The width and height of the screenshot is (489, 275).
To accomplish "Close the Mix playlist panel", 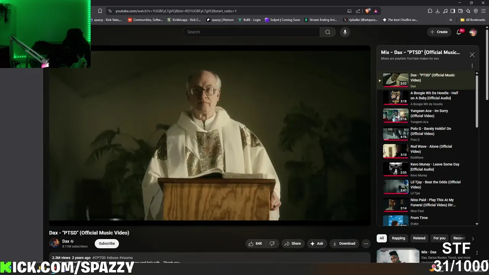I will (472, 55).
